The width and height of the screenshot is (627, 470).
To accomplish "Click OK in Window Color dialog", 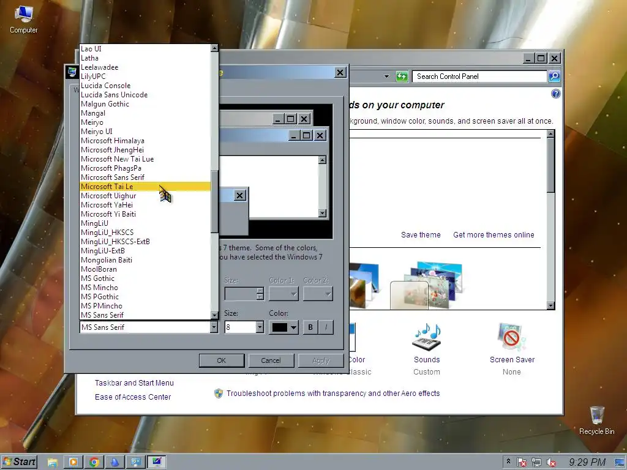I will [x=222, y=360].
